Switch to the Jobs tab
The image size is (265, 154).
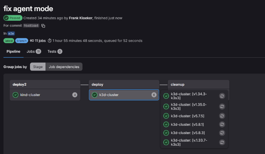(x=33, y=51)
